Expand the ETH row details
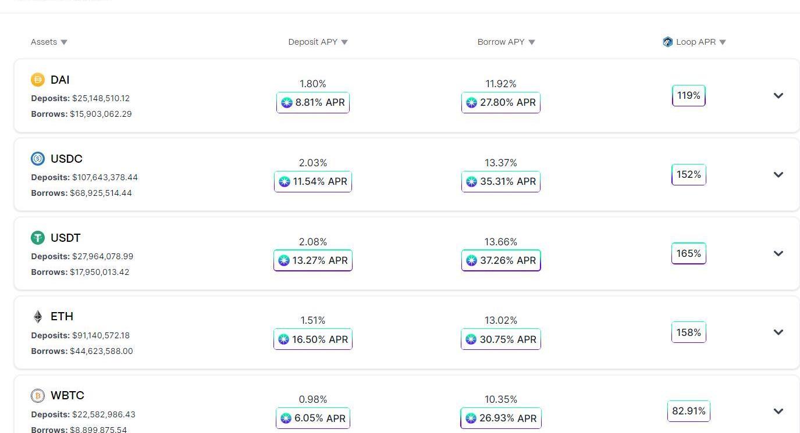 pos(778,332)
